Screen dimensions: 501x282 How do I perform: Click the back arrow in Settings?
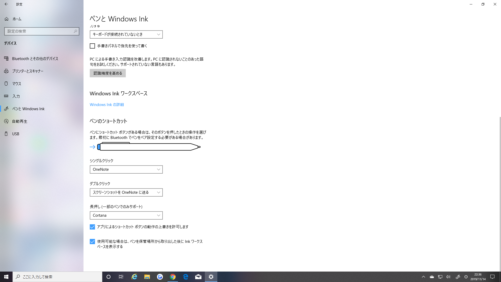(x=6, y=4)
